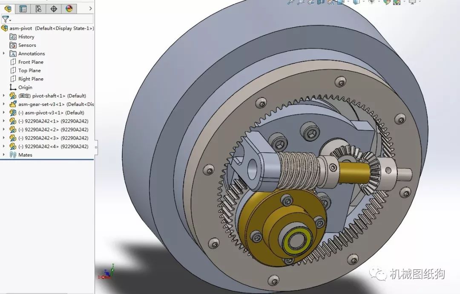Open the Hide/Show Items icon
The height and width of the screenshot is (294, 460).
click(x=372, y=2)
